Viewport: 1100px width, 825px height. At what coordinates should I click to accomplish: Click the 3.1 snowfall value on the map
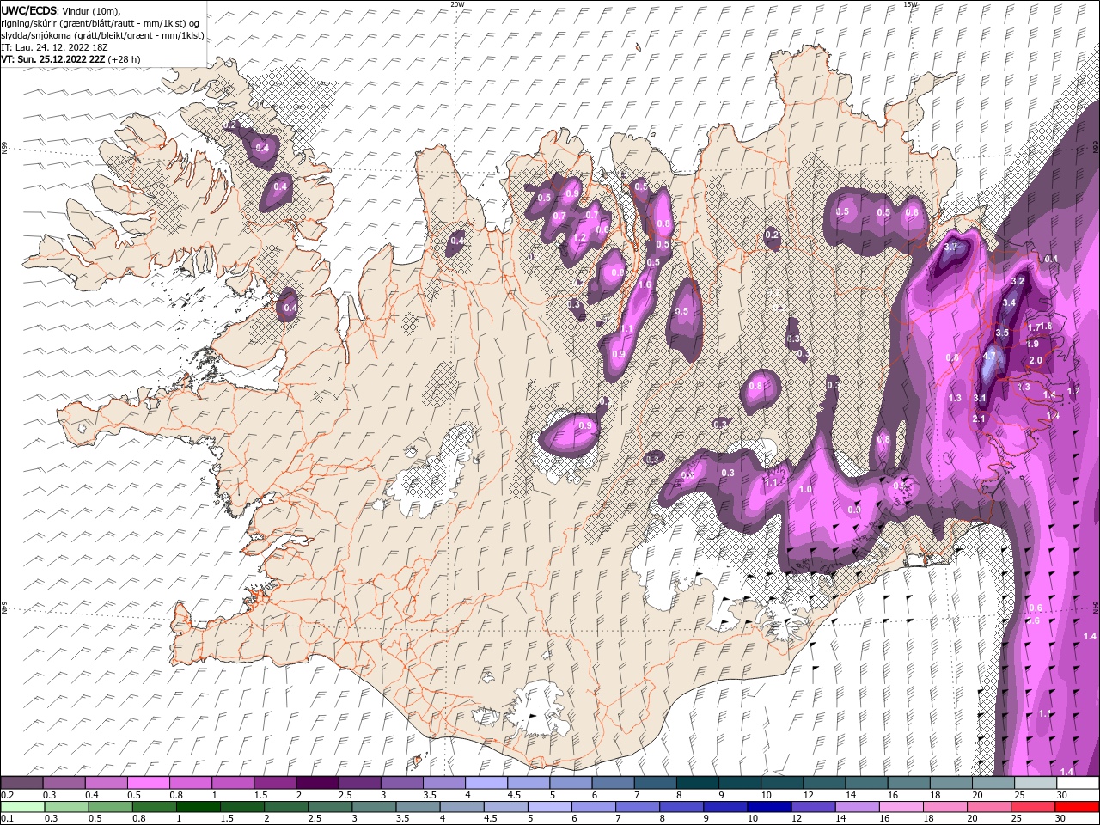[980, 398]
